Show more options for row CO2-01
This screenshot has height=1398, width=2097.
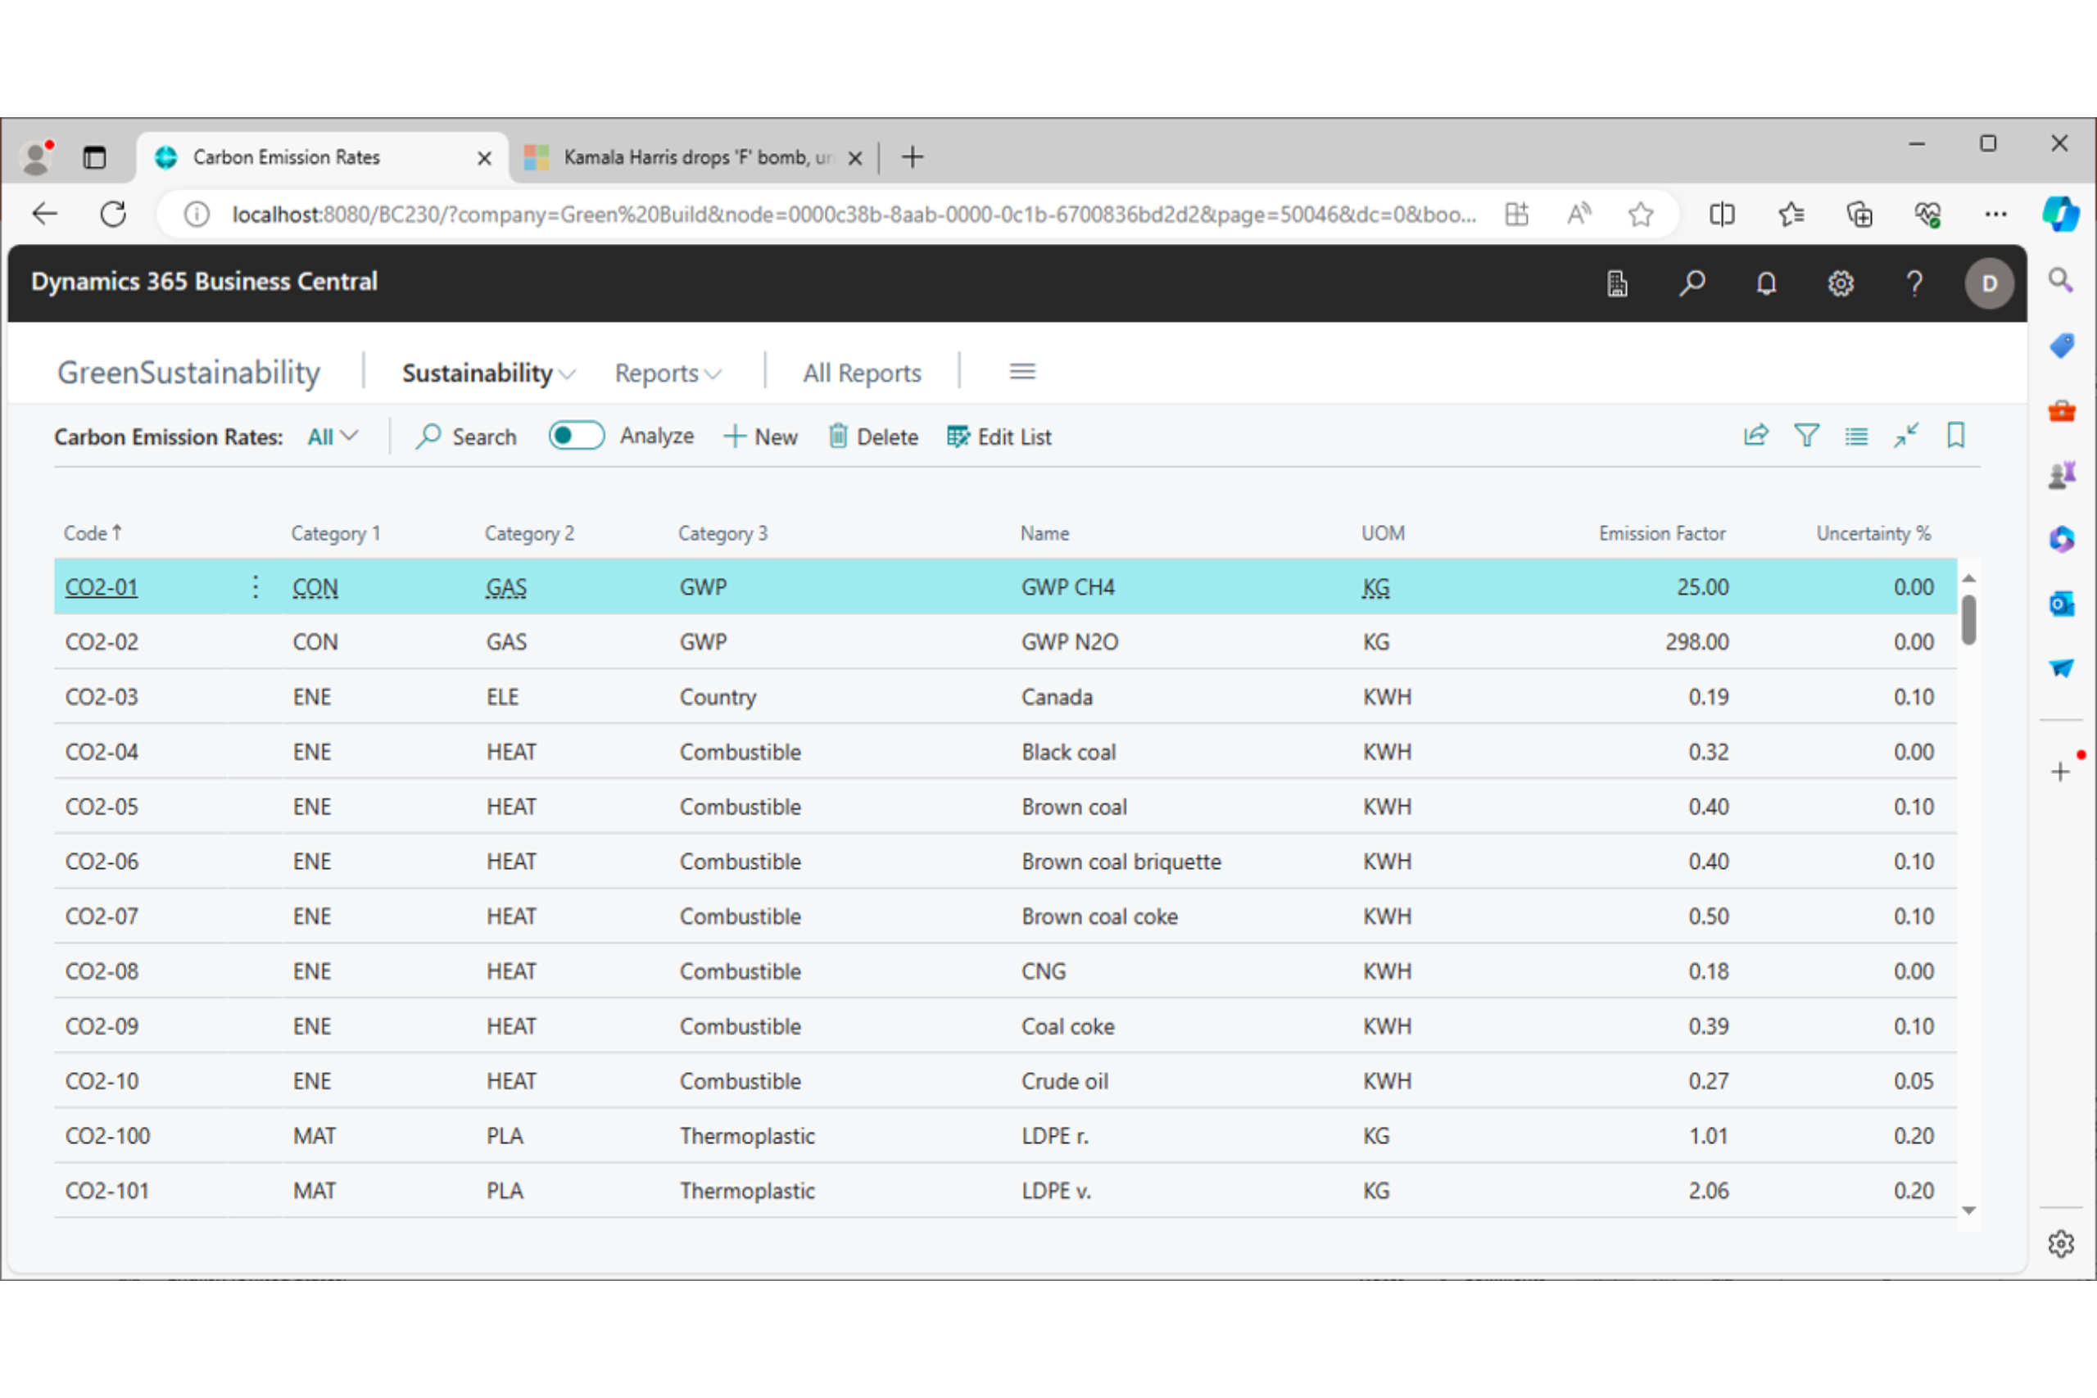coord(256,586)
